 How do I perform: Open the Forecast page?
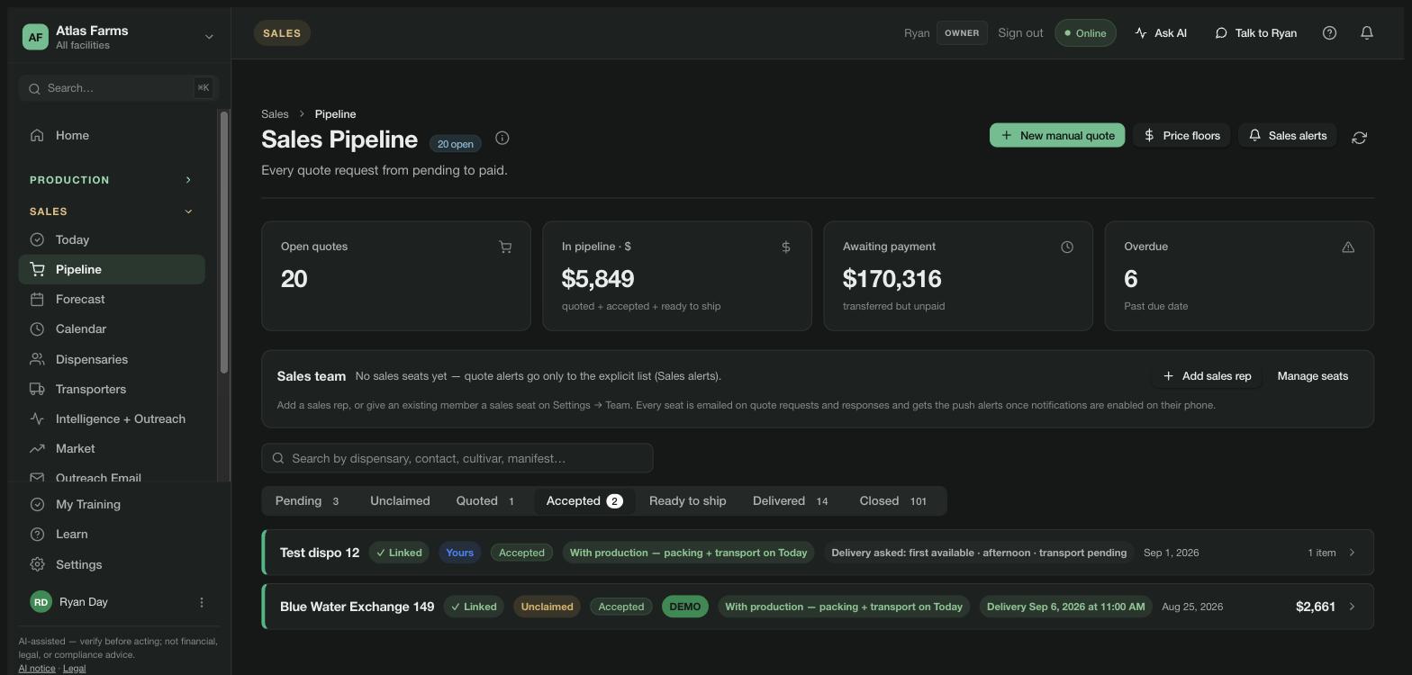point(112,299)
